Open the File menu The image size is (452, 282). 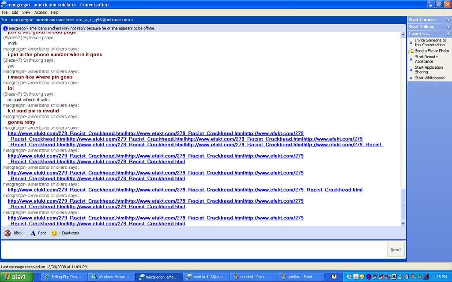point(4,12)
